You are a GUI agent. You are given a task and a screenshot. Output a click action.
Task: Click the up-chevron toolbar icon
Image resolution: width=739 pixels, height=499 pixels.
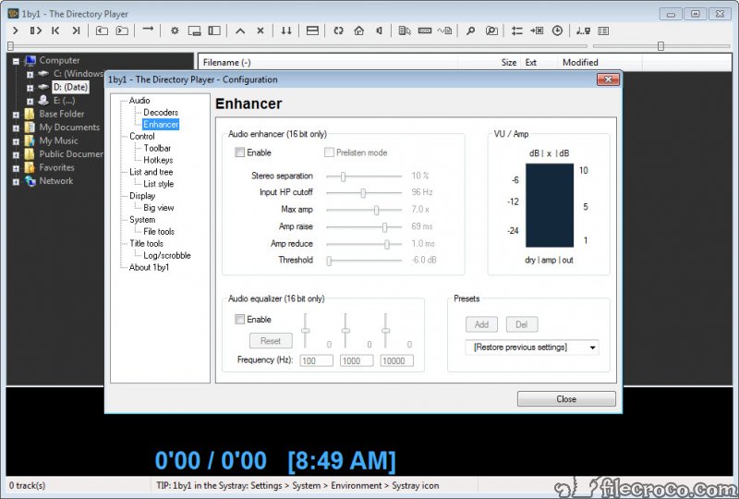tap(240, 30)
